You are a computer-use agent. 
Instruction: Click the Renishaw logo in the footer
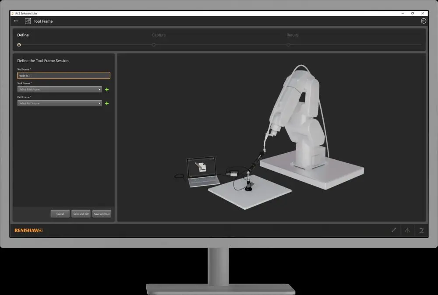click(28, 230)
